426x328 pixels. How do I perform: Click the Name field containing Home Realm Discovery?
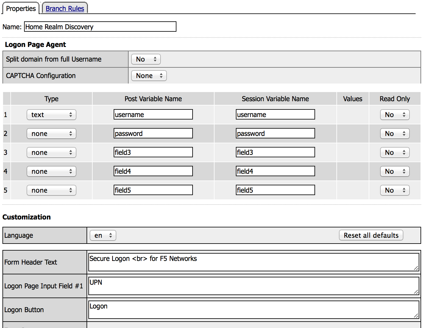tap(100, 27)
